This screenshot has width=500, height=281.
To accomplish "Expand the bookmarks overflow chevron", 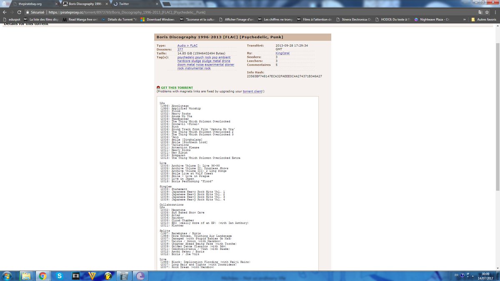I will click(x=464, y=19).
